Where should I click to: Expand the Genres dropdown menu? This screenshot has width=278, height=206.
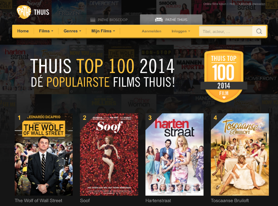click(x=72, y=31)
